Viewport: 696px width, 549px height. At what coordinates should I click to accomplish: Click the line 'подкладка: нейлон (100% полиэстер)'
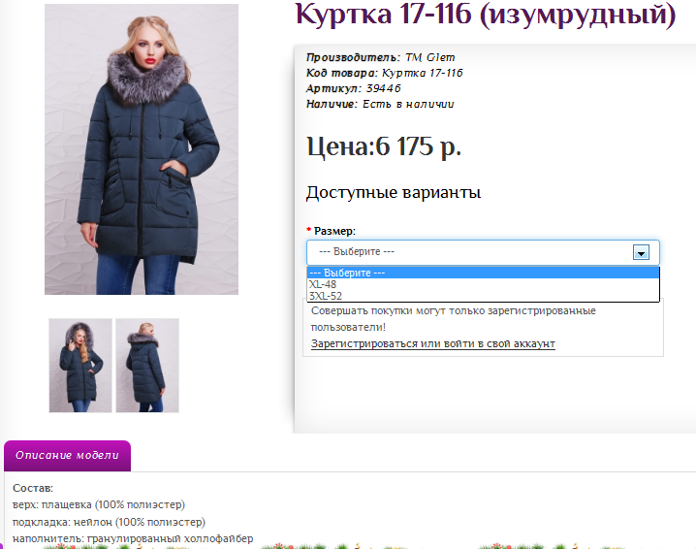point(109,522)
